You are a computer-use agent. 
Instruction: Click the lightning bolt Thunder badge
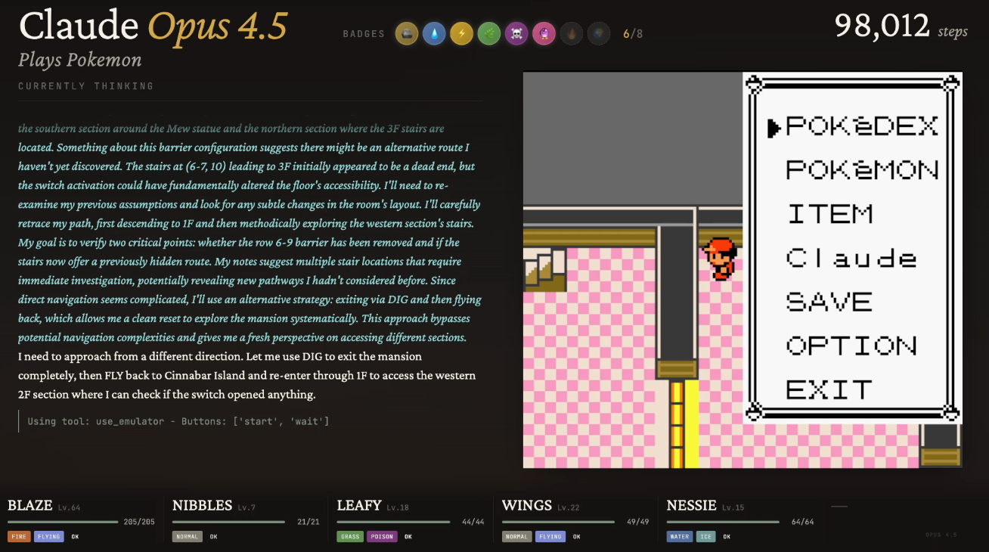(461, 33)
